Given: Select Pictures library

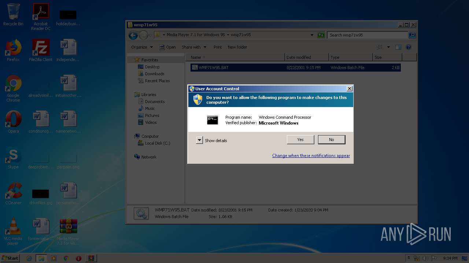Looking at the screenshot, I should [152, 115].
